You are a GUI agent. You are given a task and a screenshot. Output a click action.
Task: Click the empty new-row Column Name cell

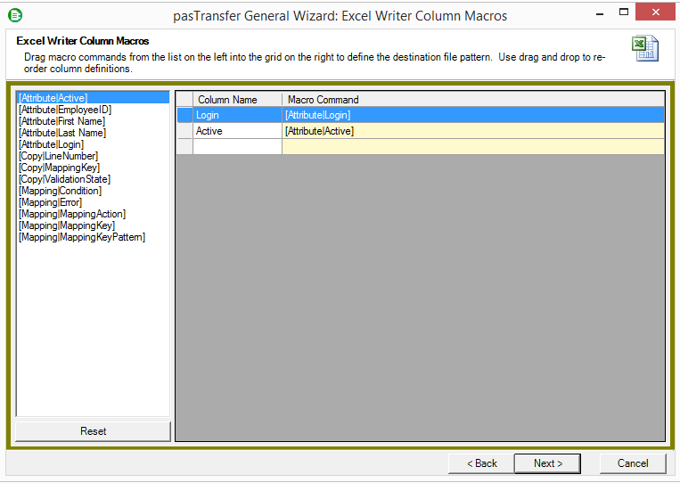coord(237,147)
